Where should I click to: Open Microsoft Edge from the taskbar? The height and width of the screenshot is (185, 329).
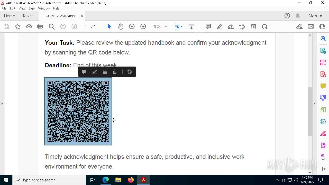point(106,180)
